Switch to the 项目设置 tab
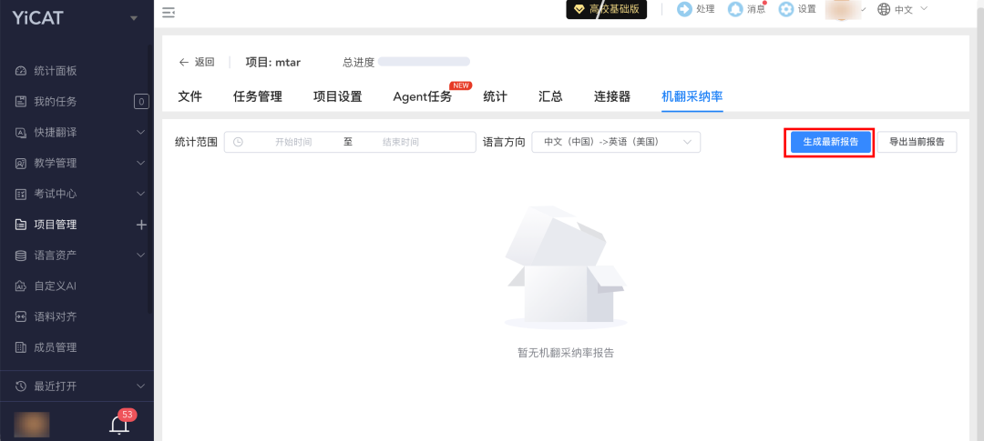 338,96
